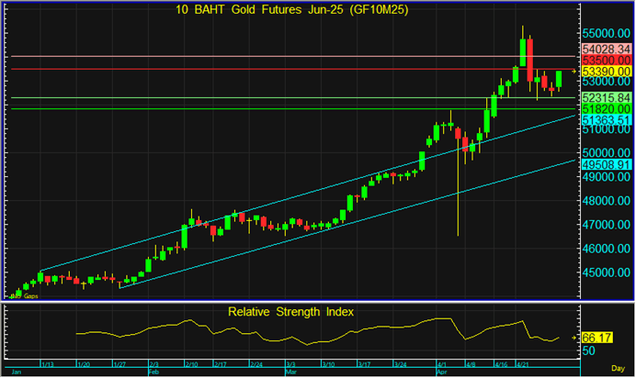Click the yellow current-price arrow marker
Screen dimensions: 636x378
click(574, 72)
